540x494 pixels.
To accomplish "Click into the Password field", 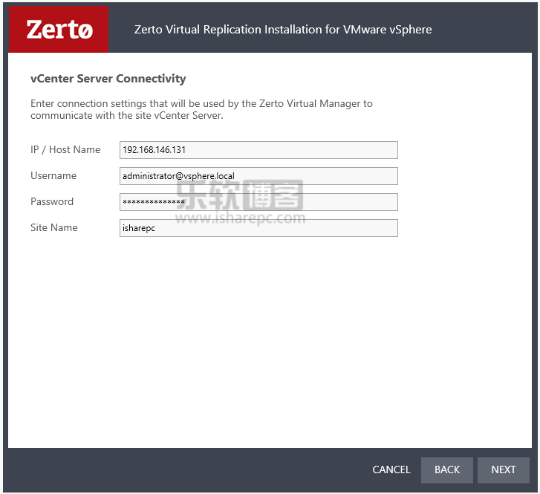I will (x=258, y=202).
